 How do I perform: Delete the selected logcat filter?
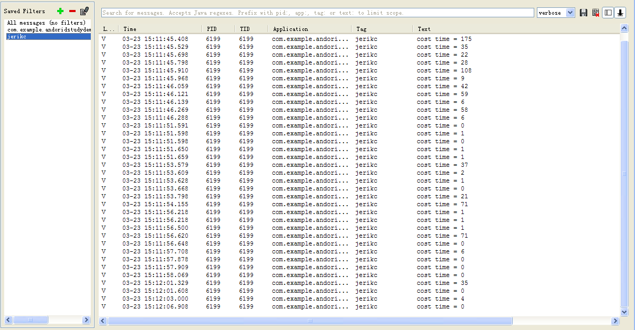point(72,11)
